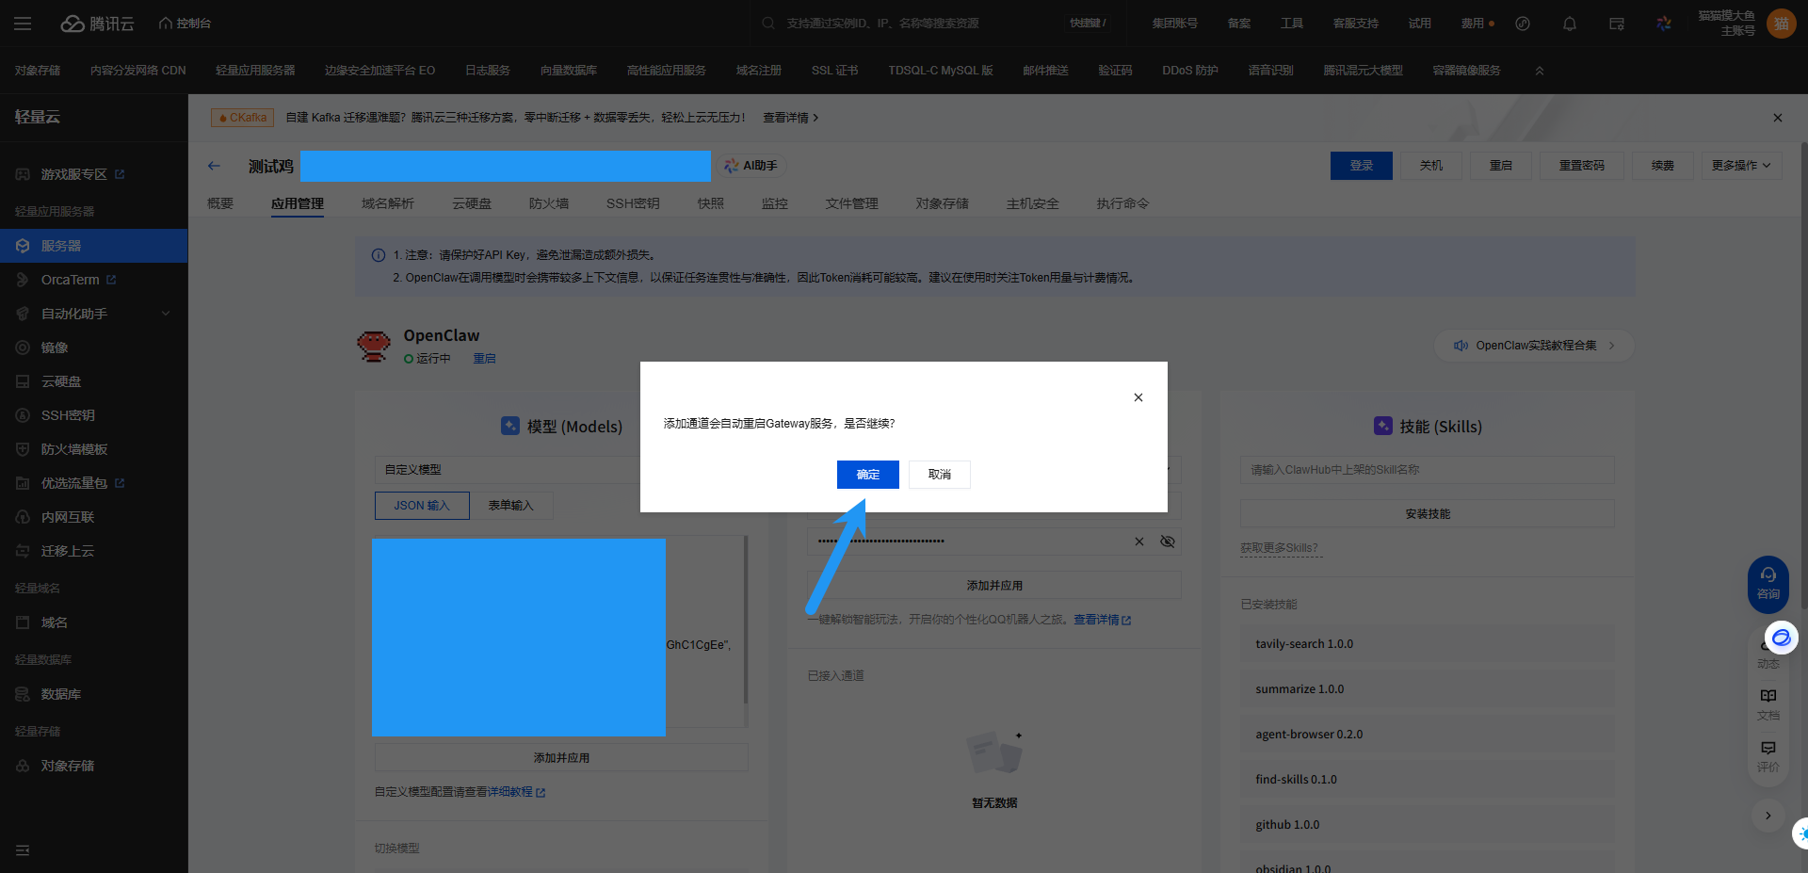The width and height of the screenshot is (1808, 873).
Task: Open the AI助手 assistant button
Action: tap(751, 166)
